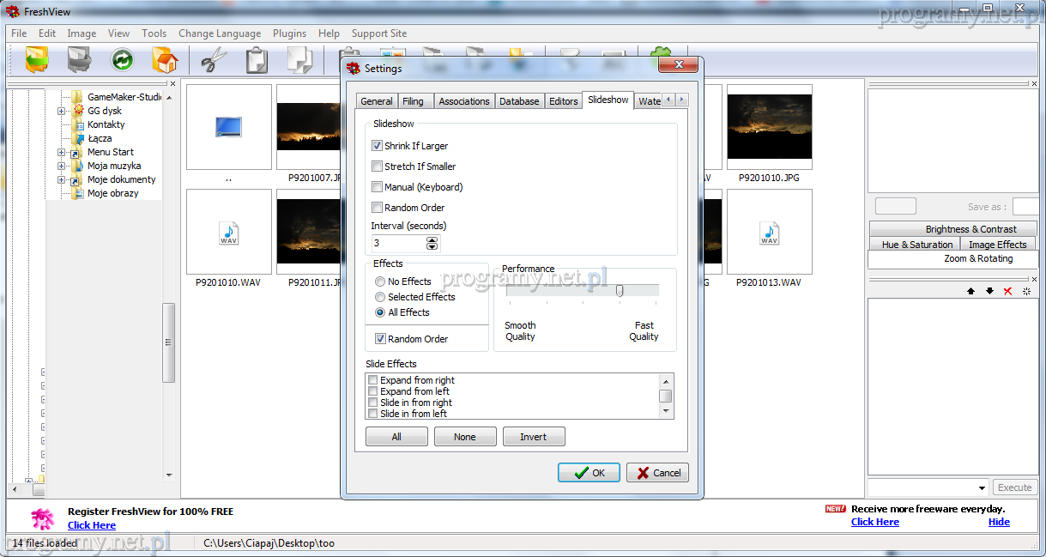The height and width of the screenshot is (557, 1046).
Task: Click the Performance quality slider handle
Action: (620, 291)
